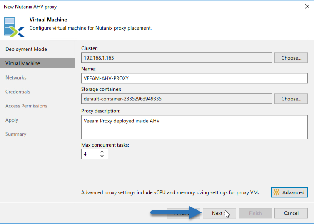Click the Virtual Machine heading text
This screenshot has height=224, width=314.
coord(48,20)
